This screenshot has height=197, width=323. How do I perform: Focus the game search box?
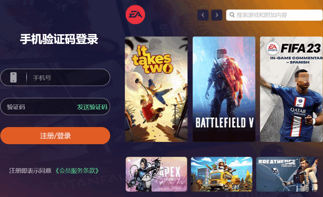coord(274,15)
